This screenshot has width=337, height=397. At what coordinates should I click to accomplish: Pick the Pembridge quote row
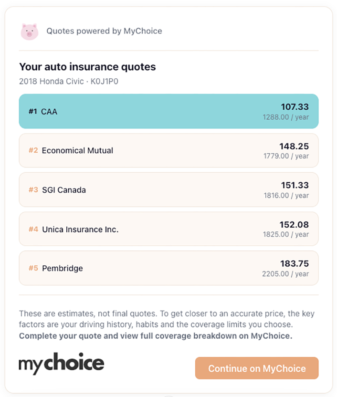[x=168, y=268]
